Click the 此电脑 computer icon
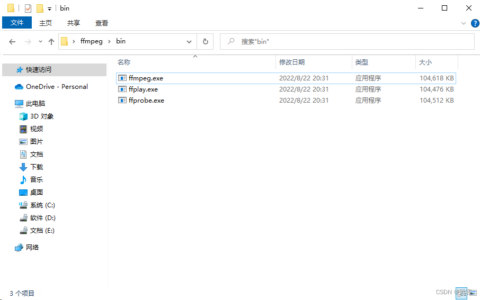The width and height of the screenshot is (480, 300). 19,104
